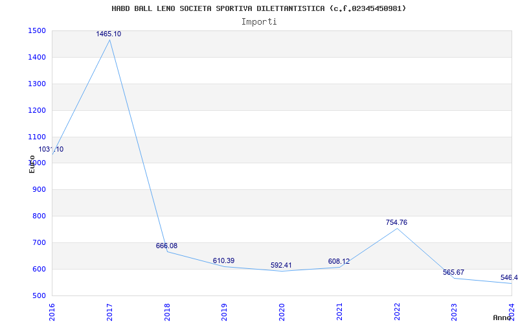This screenshot has height=324, width=518.
Task: Click the 900 y-axis tick label
Action: pos(41,190)
